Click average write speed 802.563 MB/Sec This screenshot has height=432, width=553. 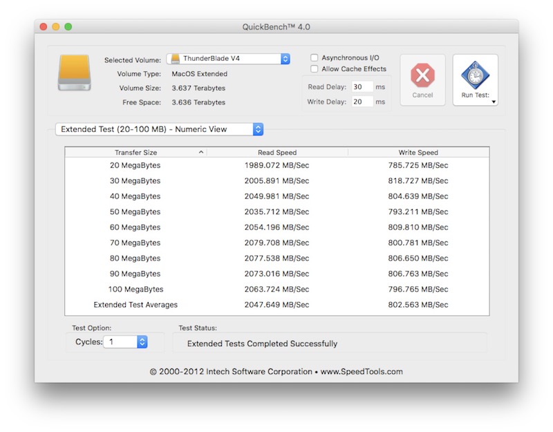click(418, 305)
